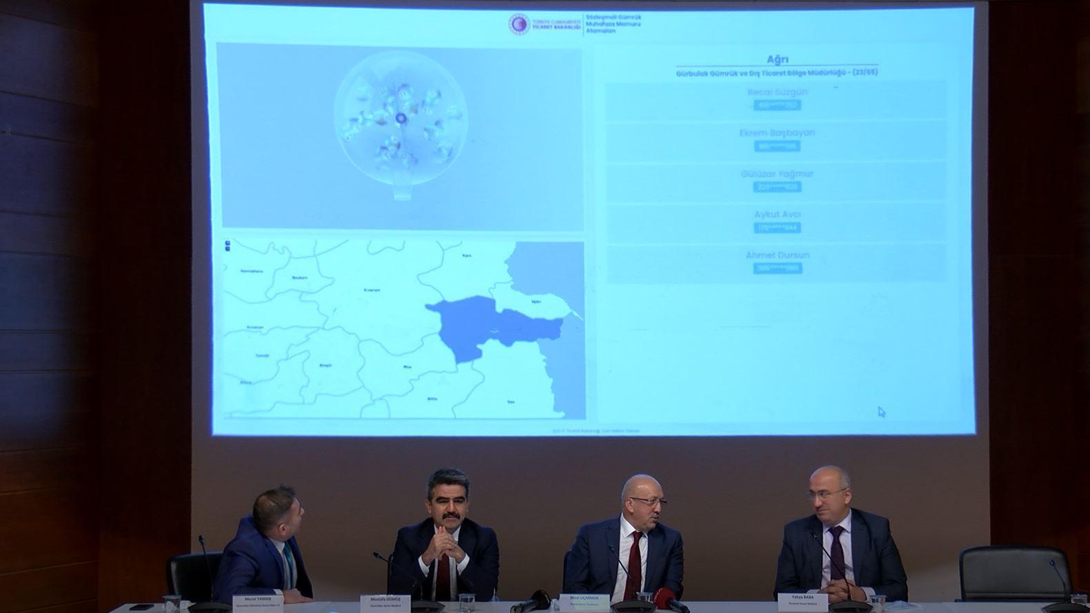This screenshot has width=1090, height=613.
Task: Click the Gürbulak Gümrük Bölge Müdürlüğü subtitle
Action: pyautogui.click(x=777, y=72)
